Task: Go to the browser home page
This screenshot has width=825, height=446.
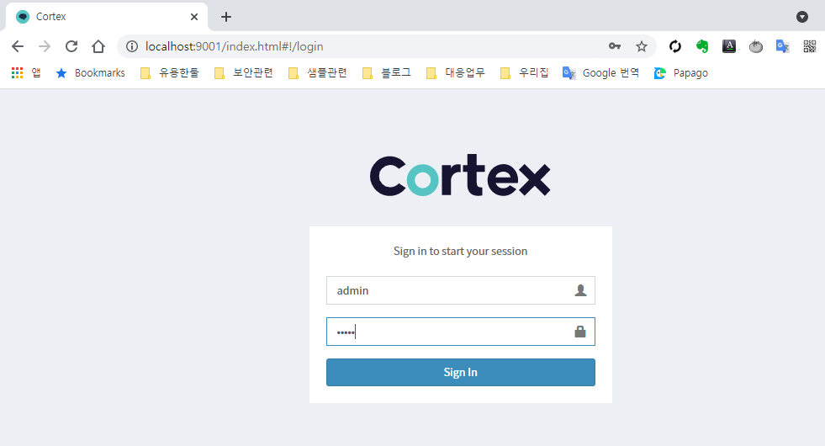Action: coord(98,46)
